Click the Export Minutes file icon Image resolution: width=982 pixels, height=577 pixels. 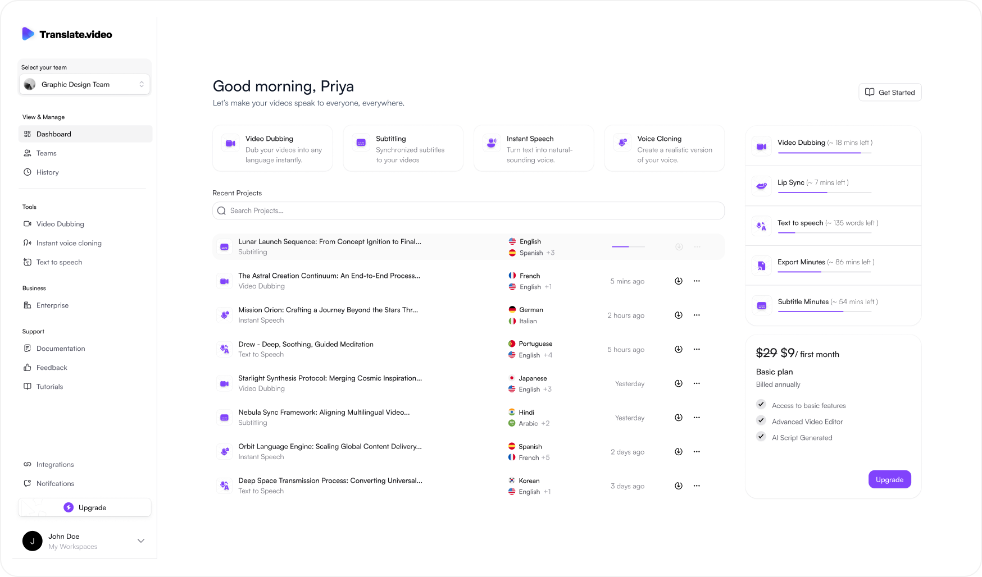pyautogui.click(x=762, y=266)
